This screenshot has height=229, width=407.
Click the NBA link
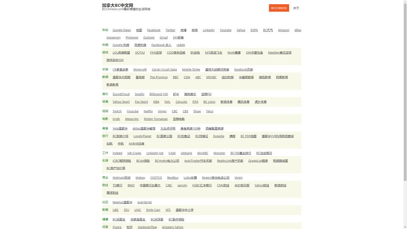(156, 102)
